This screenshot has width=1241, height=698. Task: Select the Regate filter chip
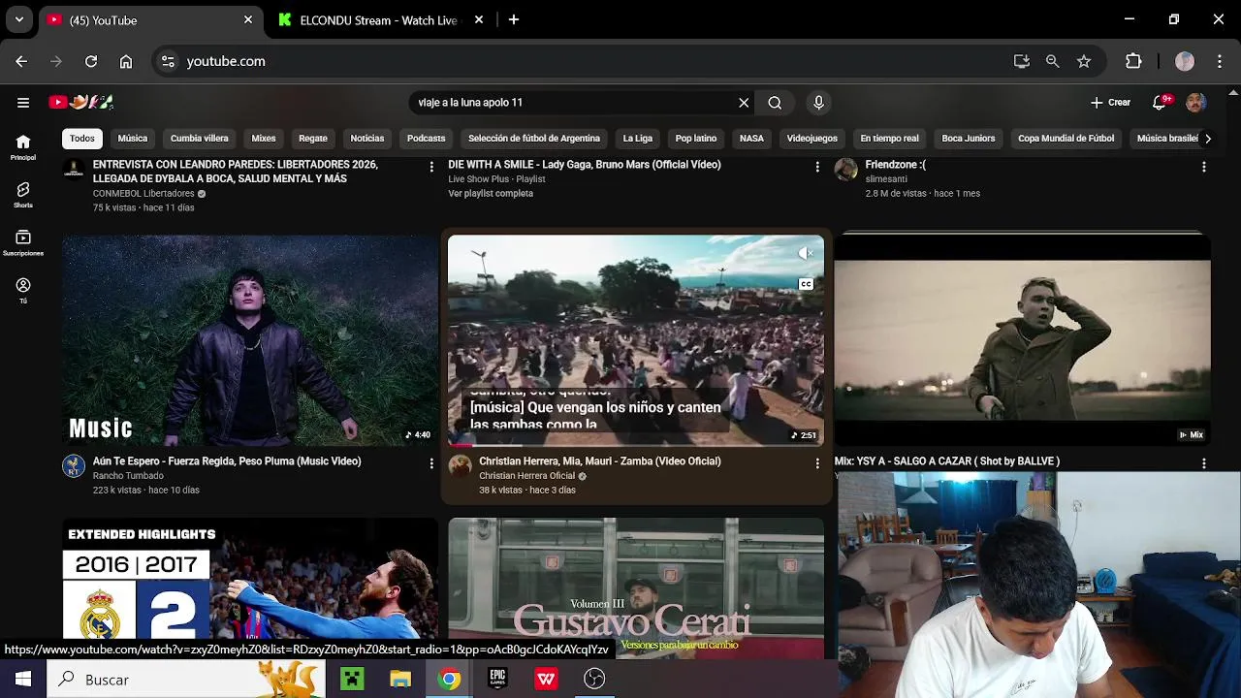[x=313, y=138]
